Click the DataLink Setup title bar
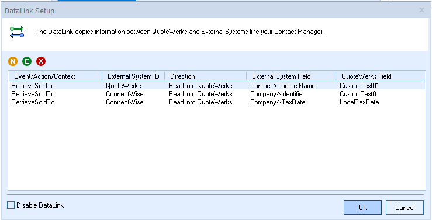Screen dimensions: 432x220 coord(209,11)
